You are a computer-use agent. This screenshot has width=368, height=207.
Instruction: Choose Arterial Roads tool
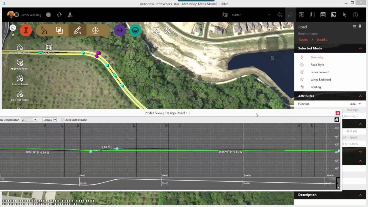20,80
